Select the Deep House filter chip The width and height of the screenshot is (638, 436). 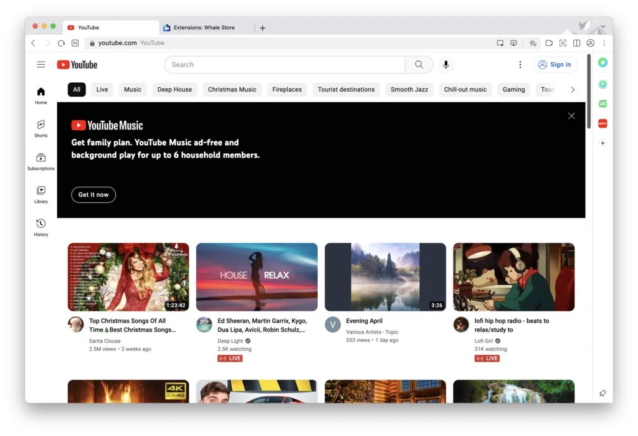[x=174, y=90]
